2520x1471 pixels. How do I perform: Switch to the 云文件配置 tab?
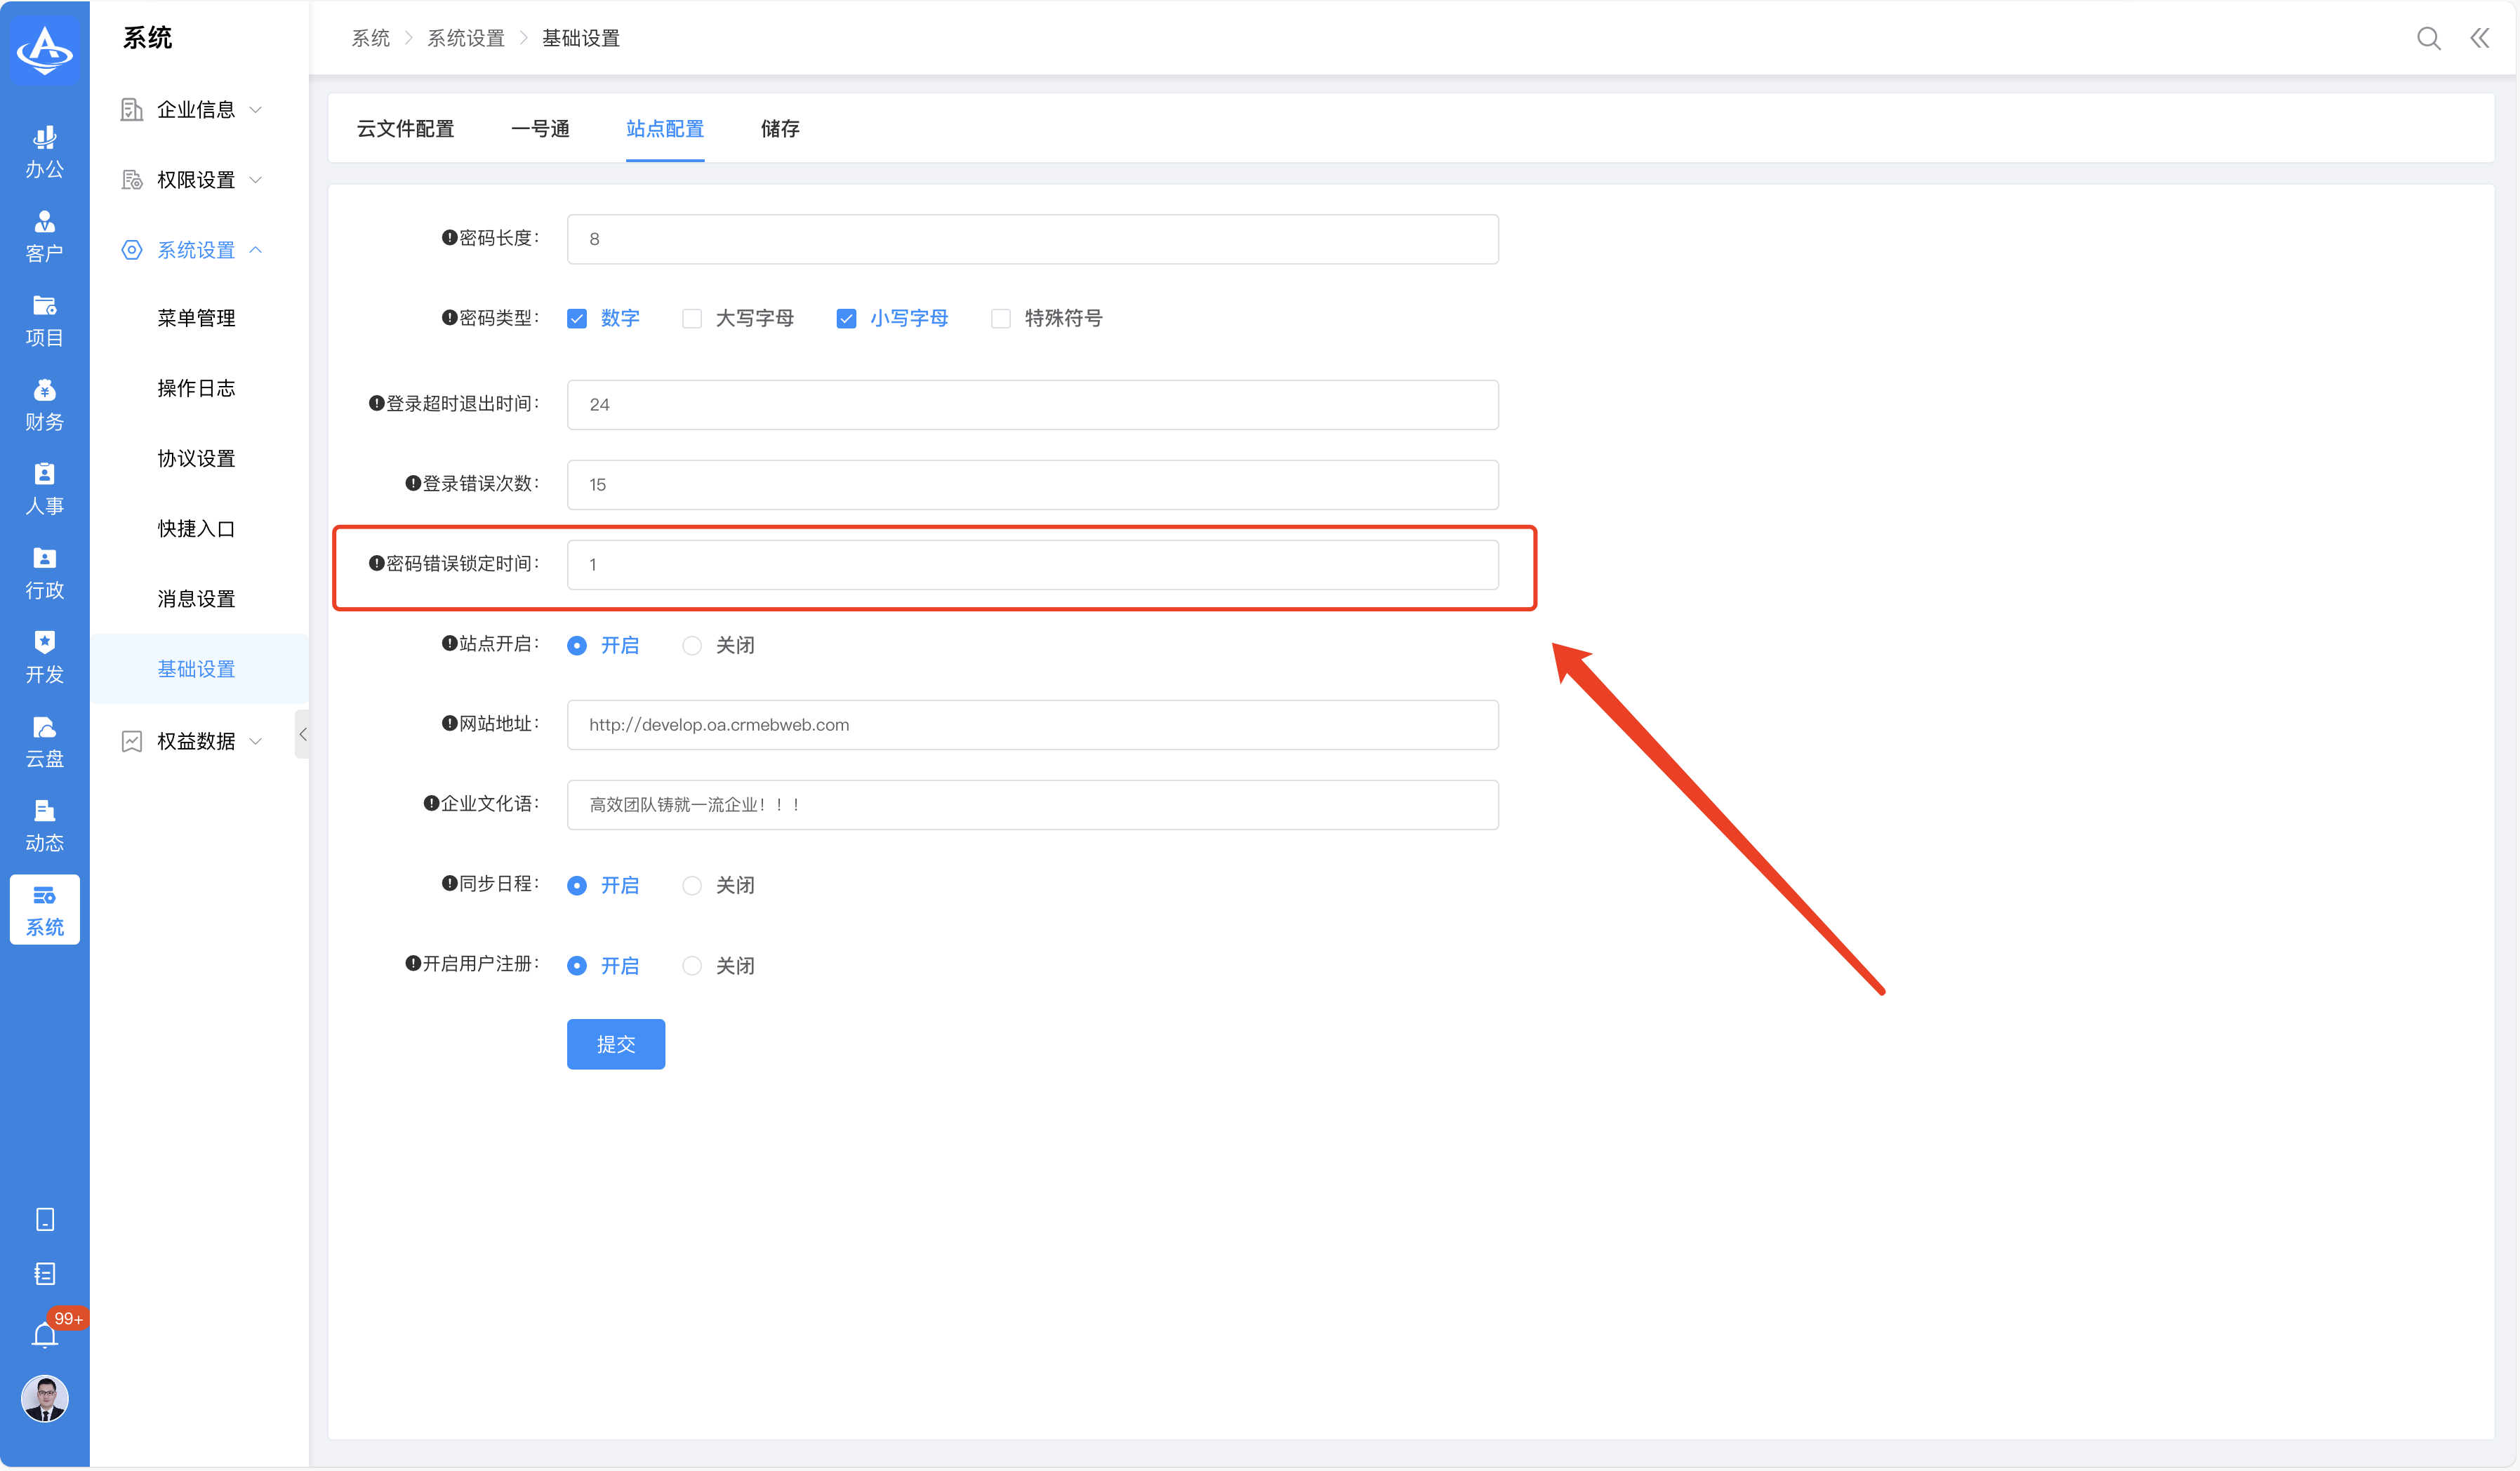405,129
